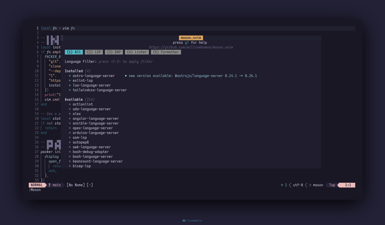Select ada-language-server package
This screenshot has height=225, width=385.
pyautogui.click(x=92, y=109)
